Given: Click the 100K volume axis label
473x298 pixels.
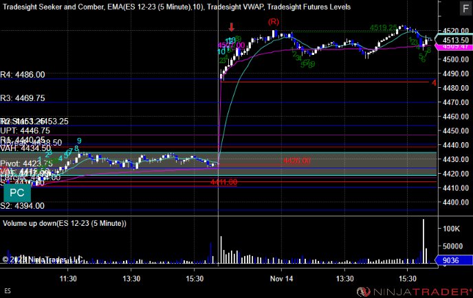Looking at the screenshot, I should coord(451,229).
